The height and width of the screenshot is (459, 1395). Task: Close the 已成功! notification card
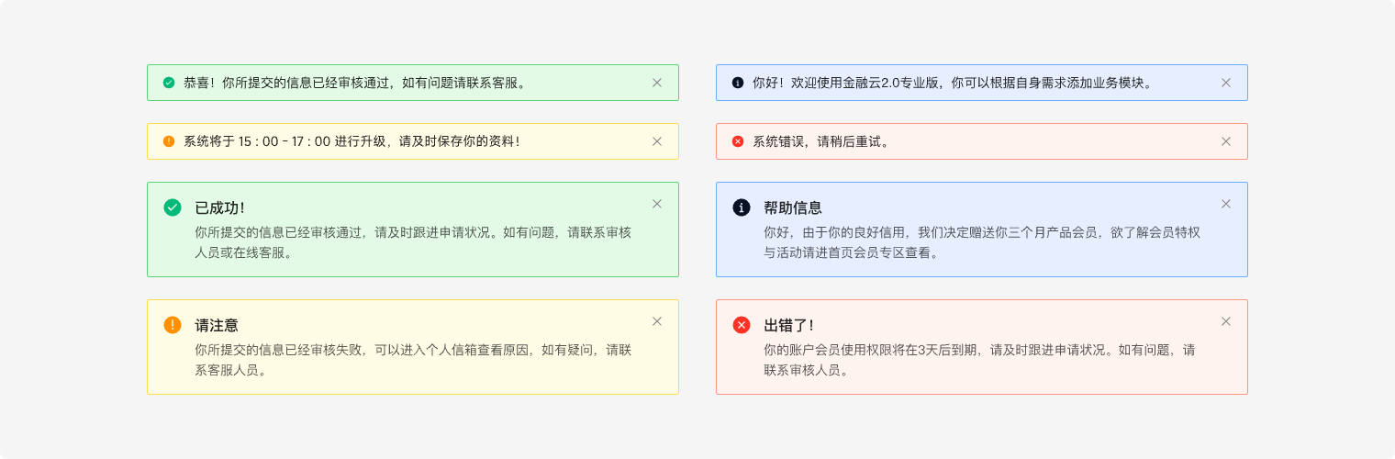(657, 204)
